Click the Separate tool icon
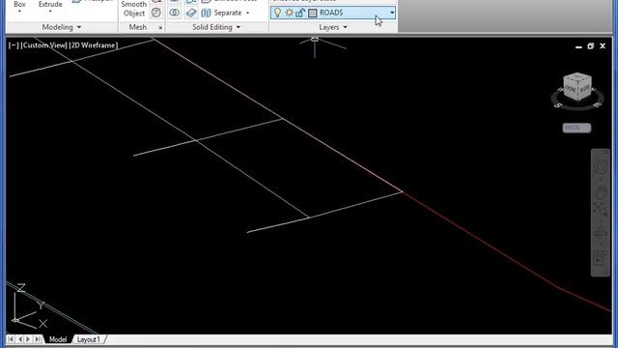 coord(206,13)
